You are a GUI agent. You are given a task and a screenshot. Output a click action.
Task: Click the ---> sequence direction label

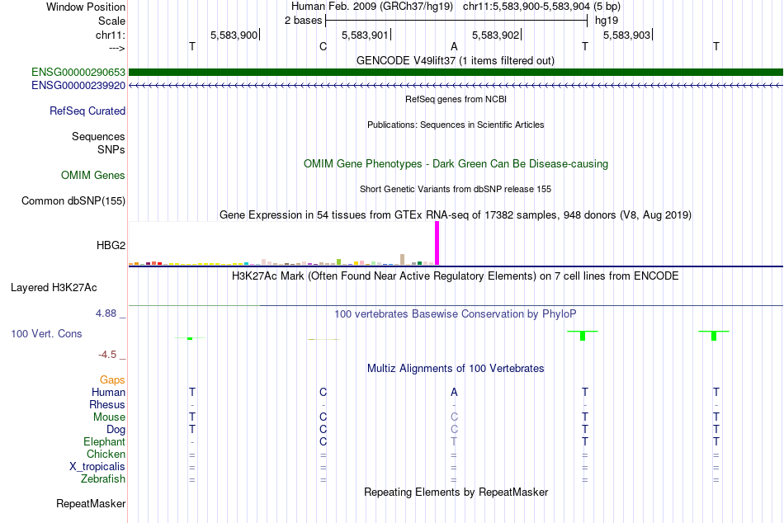click(x=116, y=48)
